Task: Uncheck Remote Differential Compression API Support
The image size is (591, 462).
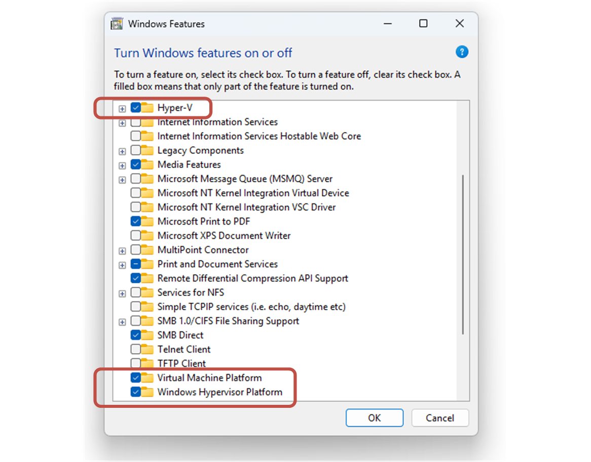Action: click(136, 278)
